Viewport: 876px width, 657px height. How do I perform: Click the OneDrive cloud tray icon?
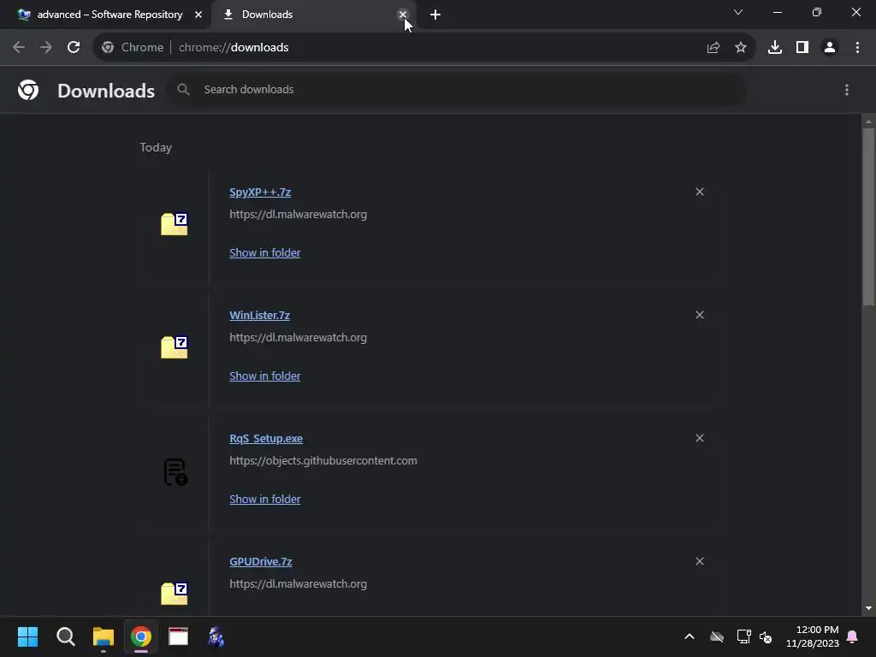click(x=717, y=636)
